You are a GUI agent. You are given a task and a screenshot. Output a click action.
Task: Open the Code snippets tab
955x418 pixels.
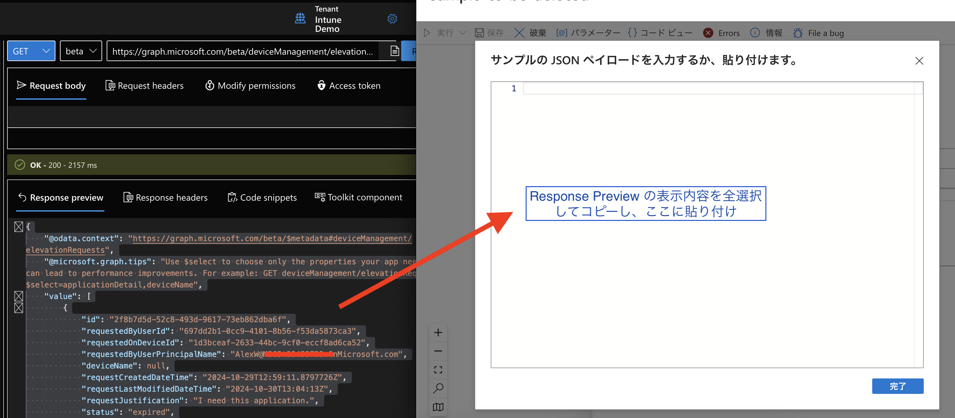click(262, 197)
